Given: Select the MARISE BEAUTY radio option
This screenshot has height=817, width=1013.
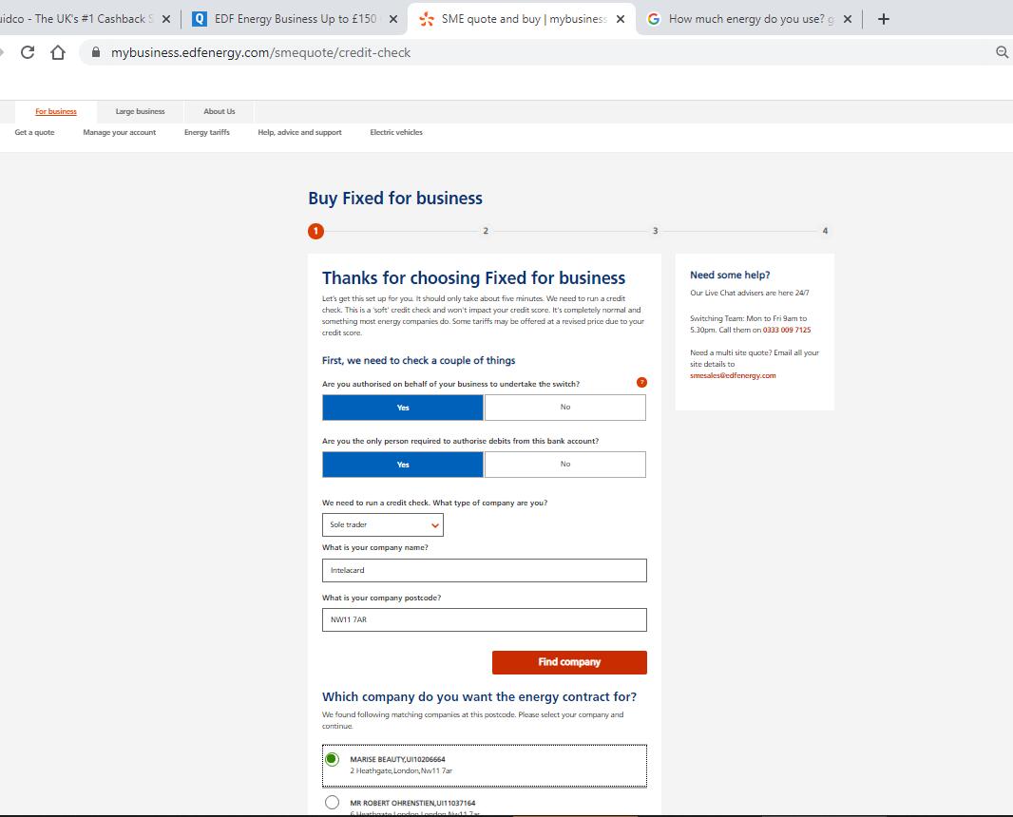Looking at the screenshot, I should (332, 759).
